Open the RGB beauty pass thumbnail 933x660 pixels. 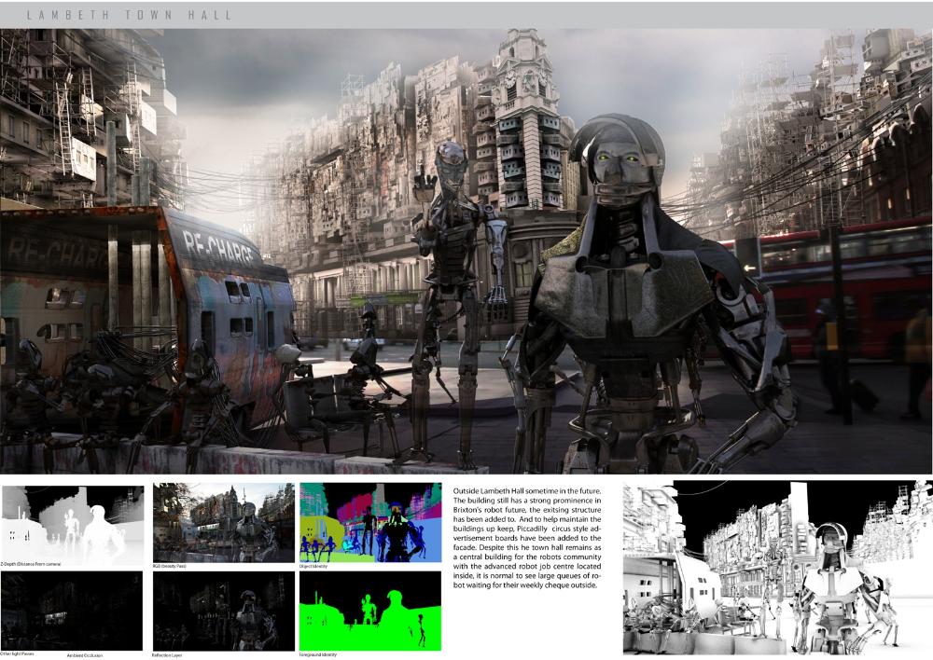point(223,522)
